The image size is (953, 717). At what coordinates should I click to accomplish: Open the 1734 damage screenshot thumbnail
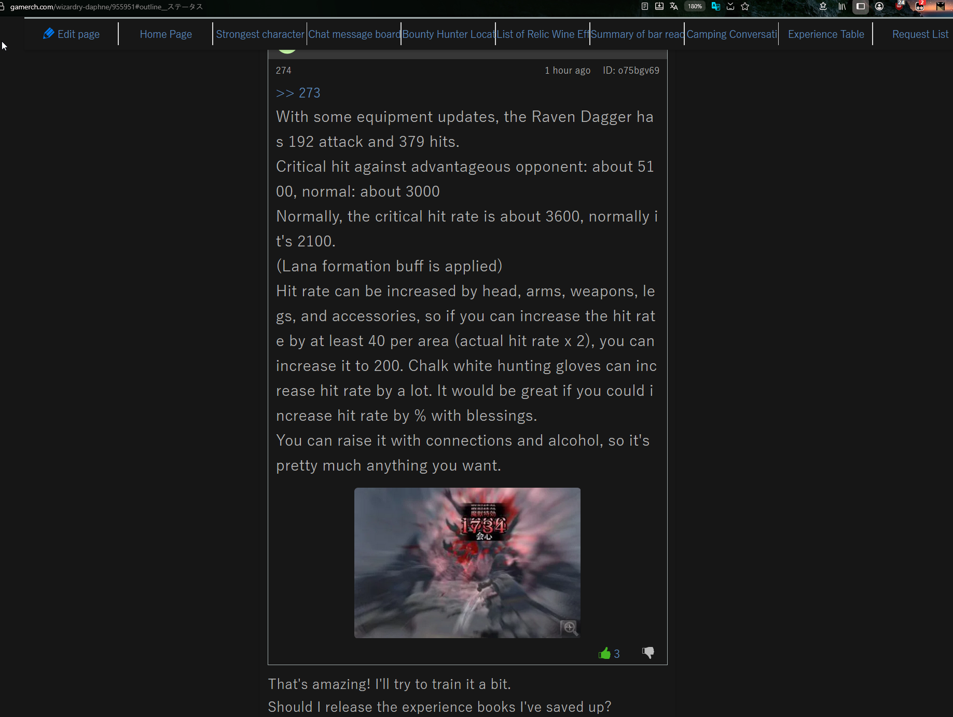pyautogui.click(x=467, y=562)
